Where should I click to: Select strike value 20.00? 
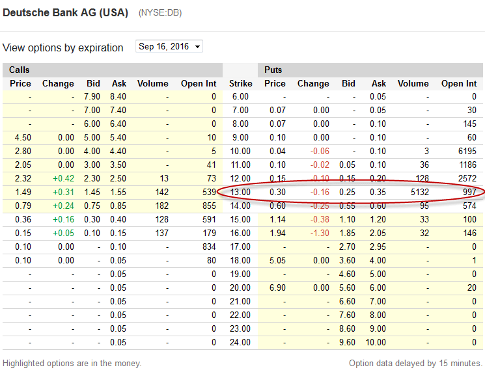pyautogui.click(x=240, y=287)
